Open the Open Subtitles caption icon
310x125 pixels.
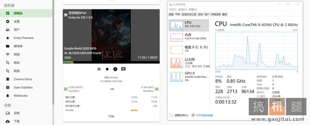[x=8, y=88]
